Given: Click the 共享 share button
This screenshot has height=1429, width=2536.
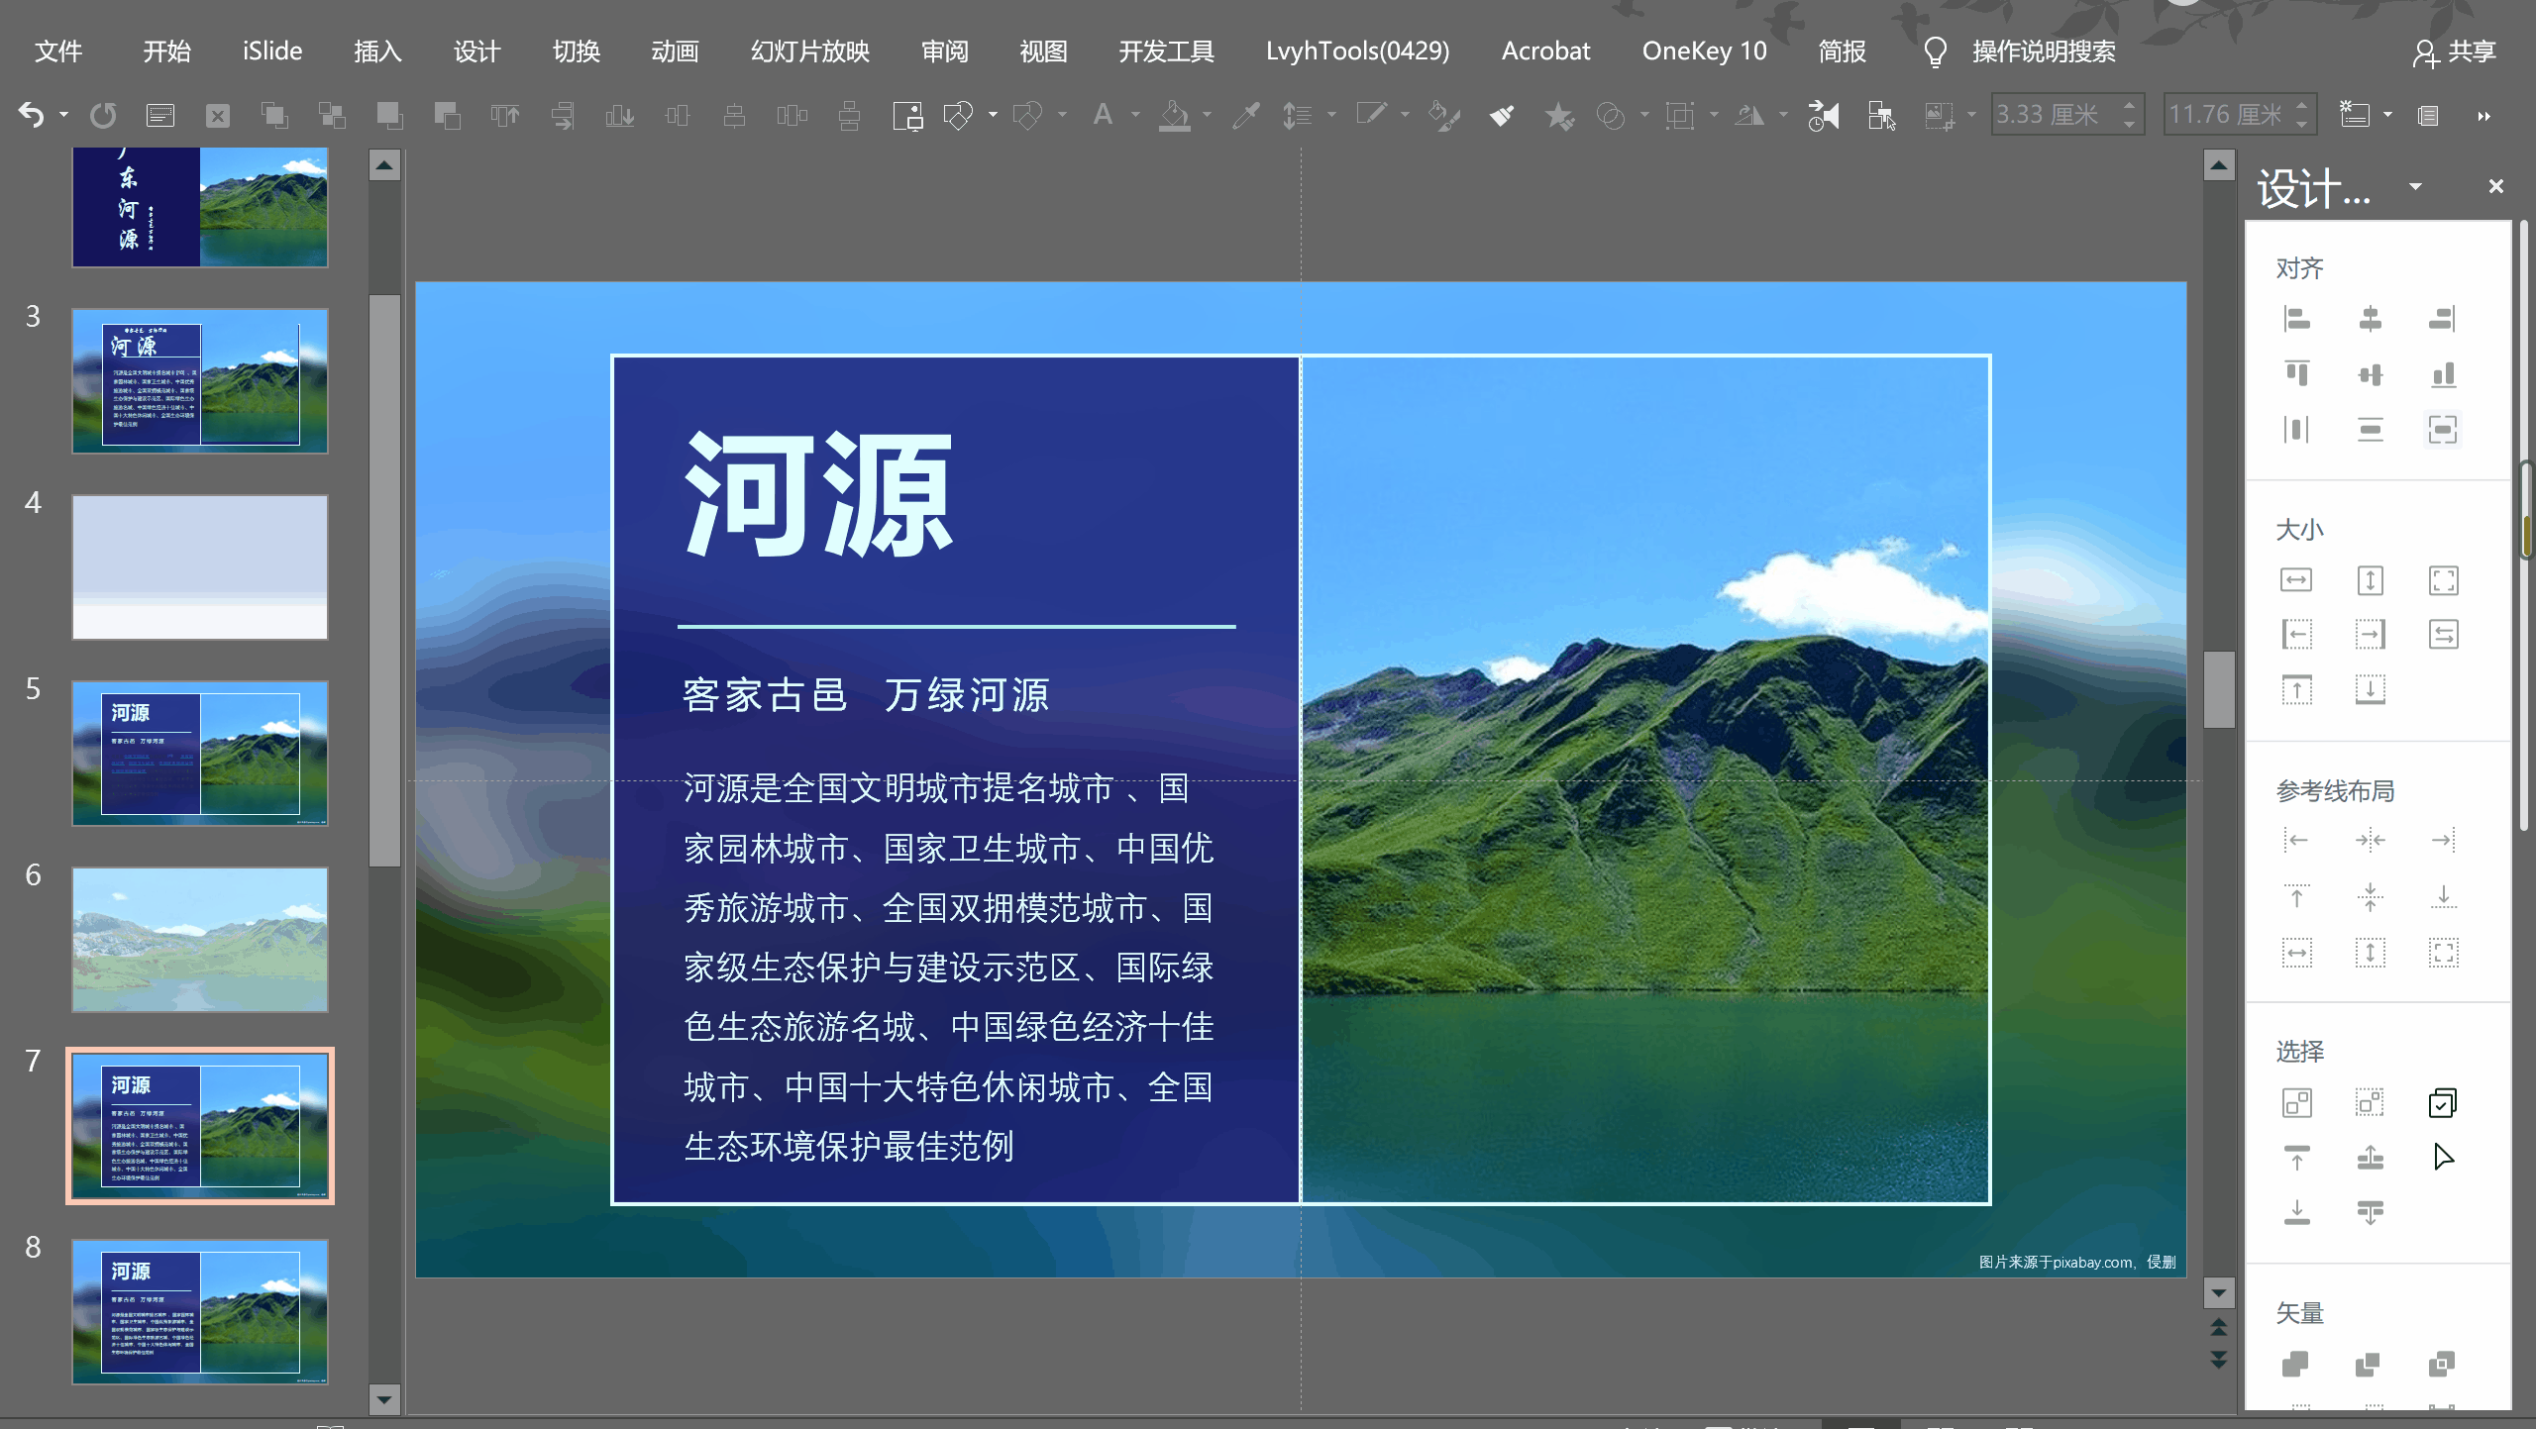Looking at the screenshot, I should click(2455, 51).
